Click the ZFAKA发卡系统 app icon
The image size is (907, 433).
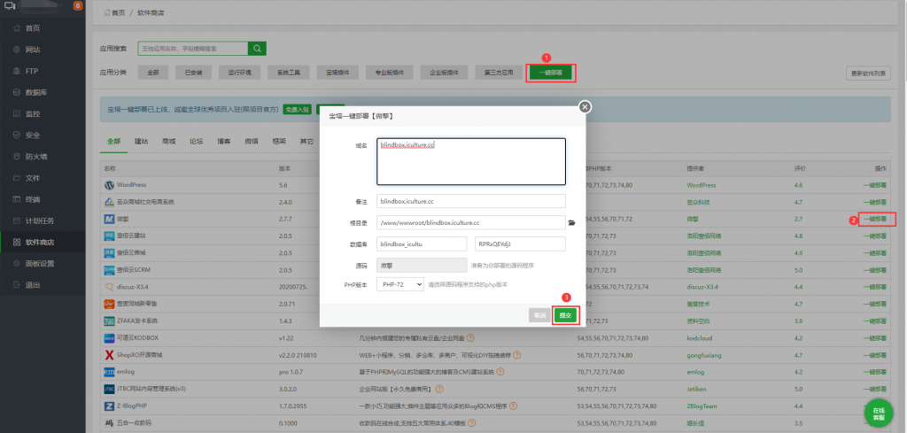click(109, 321)
